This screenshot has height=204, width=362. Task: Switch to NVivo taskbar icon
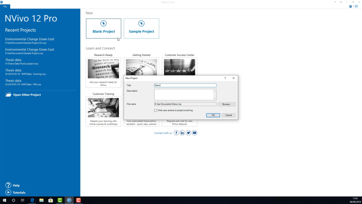tap(69, 200)
